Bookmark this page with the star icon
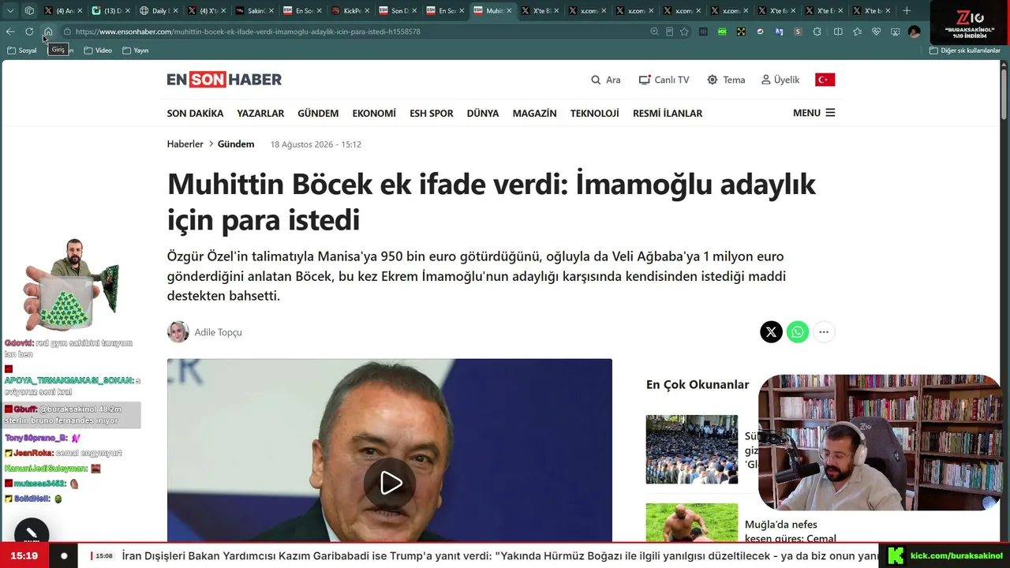Screen dimensions: 1010x568 [684, 32]
